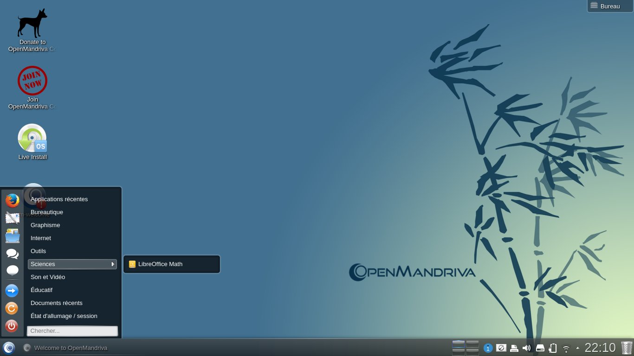The width and height of the screenshot is (634, 356).
Task: Open the Bureau desktop toolbox button
Action: pyautogui.click(x=610, y=6)
